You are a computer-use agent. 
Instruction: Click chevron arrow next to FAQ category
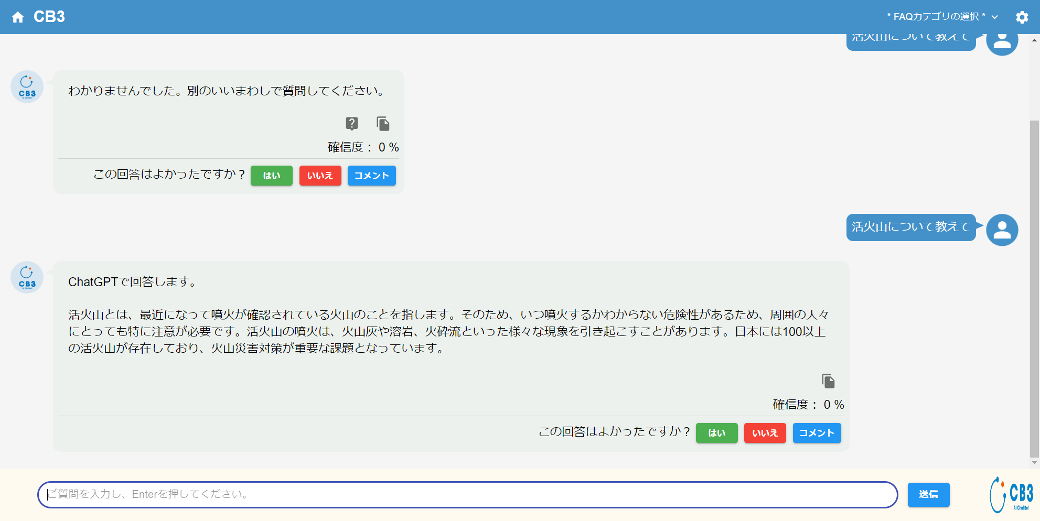click(994, 17)
